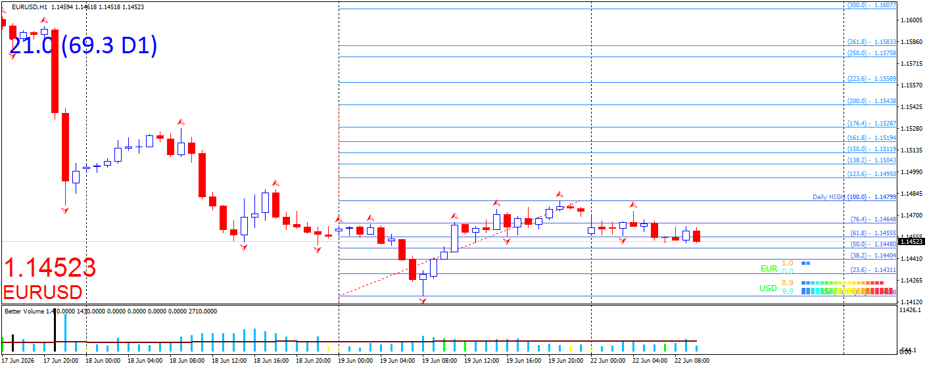Click the USD currency strength label
The image size is (927, 368).
tap(769, 288)
